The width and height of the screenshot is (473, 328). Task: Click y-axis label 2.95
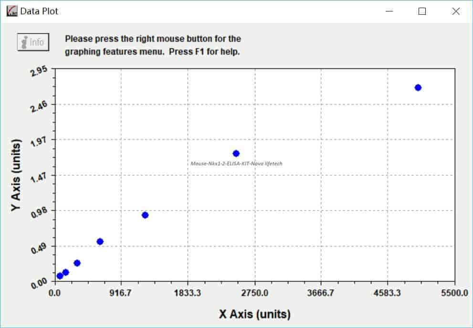click(x=39, y=71)
